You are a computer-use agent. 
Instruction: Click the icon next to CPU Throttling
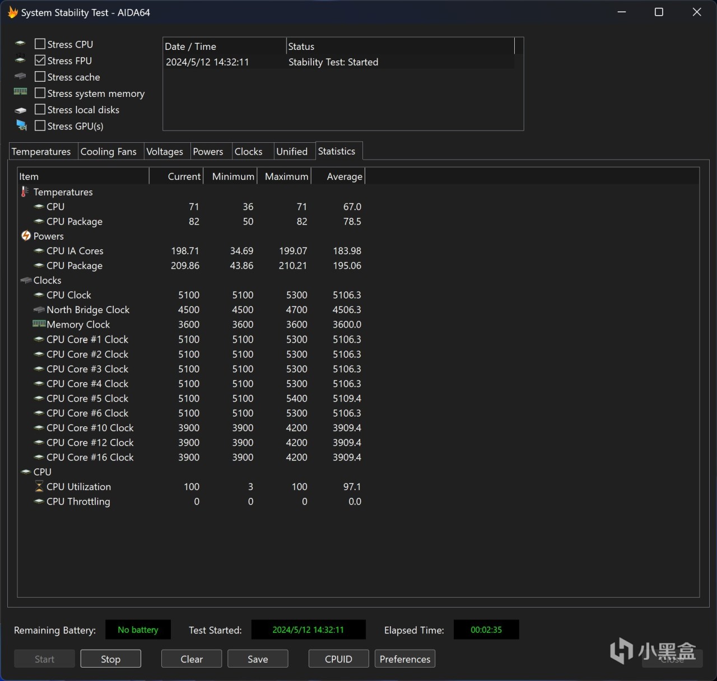click(39, 501)
